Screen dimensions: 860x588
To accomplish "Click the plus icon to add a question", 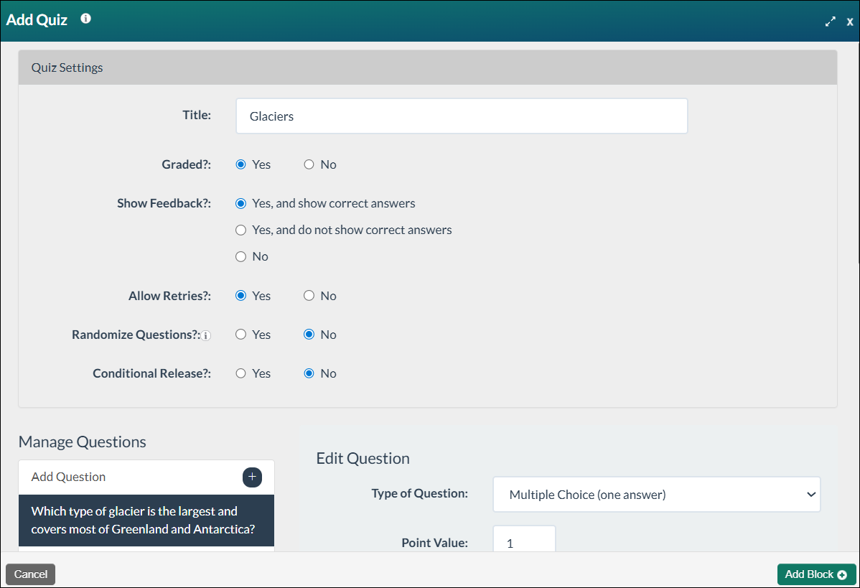I will coord(252,477).
